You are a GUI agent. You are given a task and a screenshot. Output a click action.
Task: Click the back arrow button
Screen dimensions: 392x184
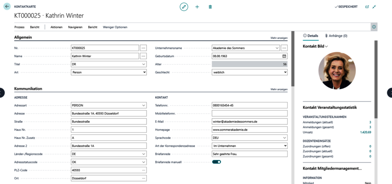pos(7,7)
